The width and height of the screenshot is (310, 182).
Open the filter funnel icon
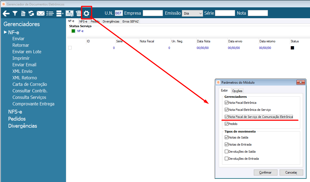[x=15, y=14]
